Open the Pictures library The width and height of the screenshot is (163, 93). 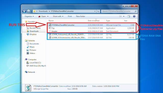coord(33,50)
